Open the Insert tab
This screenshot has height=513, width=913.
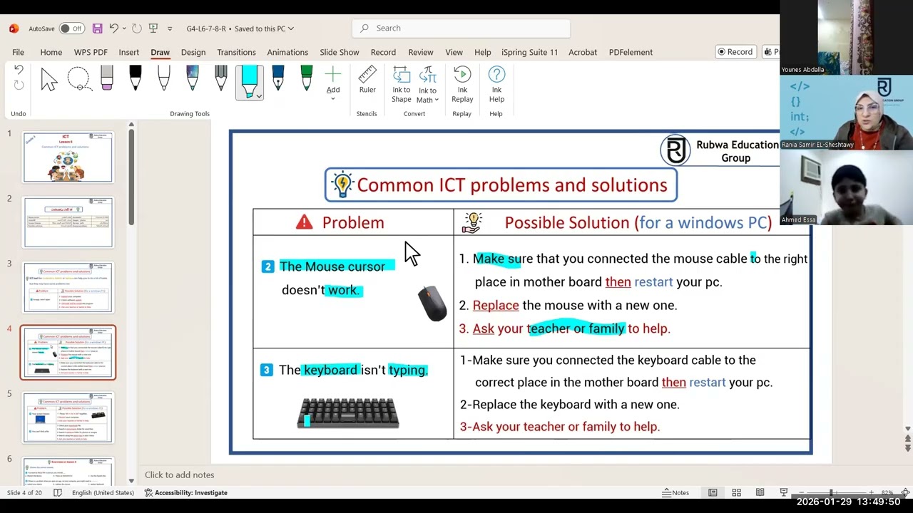[129, 52]
